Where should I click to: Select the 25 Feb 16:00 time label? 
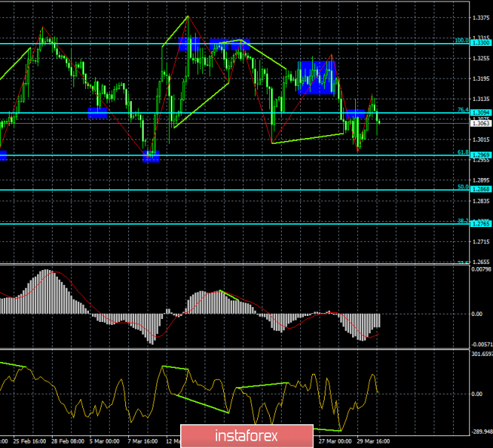click(28, 440)
